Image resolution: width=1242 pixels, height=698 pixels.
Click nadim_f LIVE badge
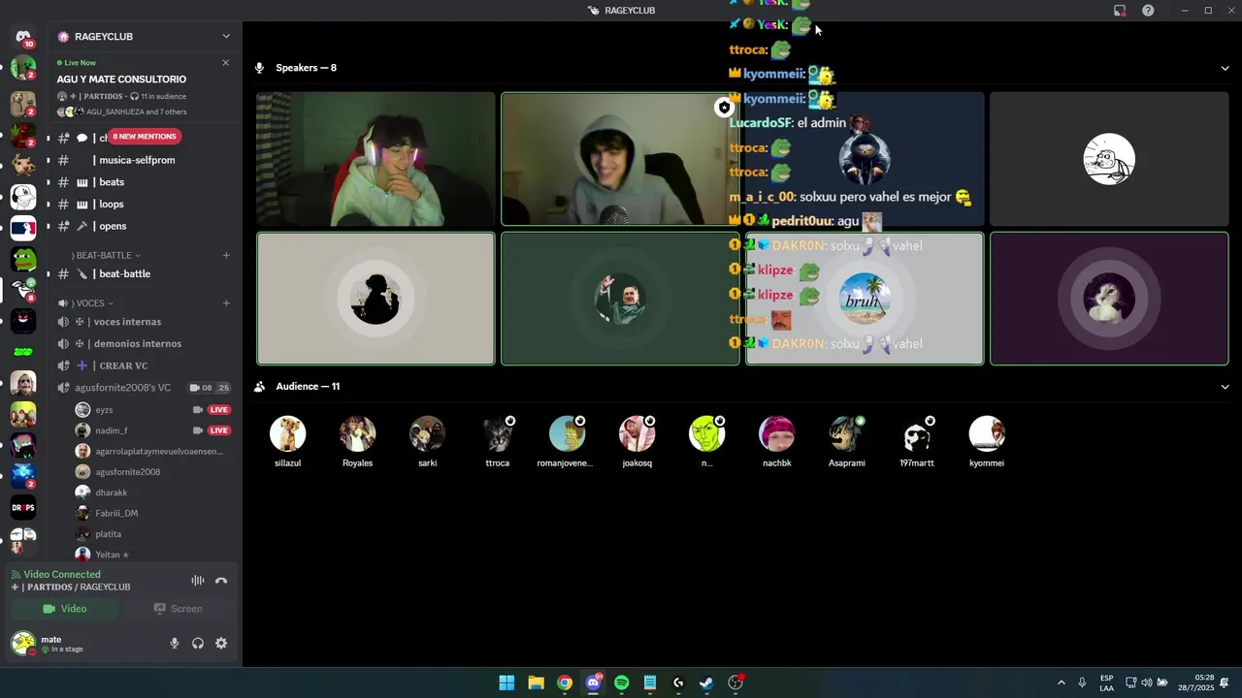click(x=219, y=430)
